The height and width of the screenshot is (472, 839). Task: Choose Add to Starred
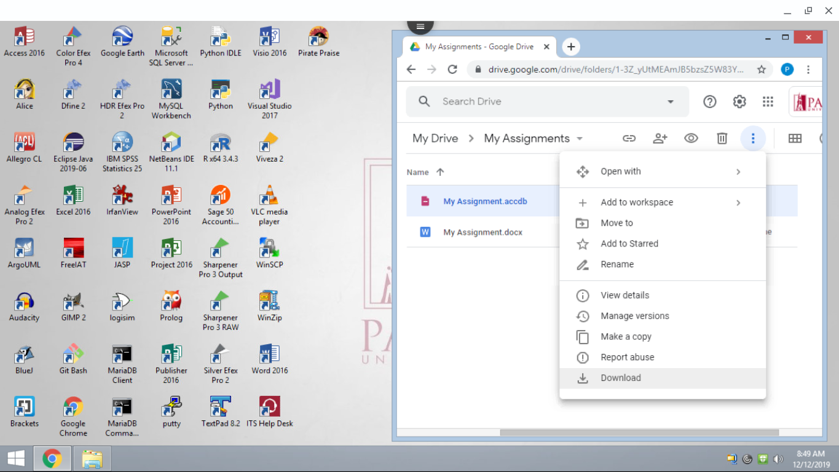pyautogui.click(x=663, y=244)
